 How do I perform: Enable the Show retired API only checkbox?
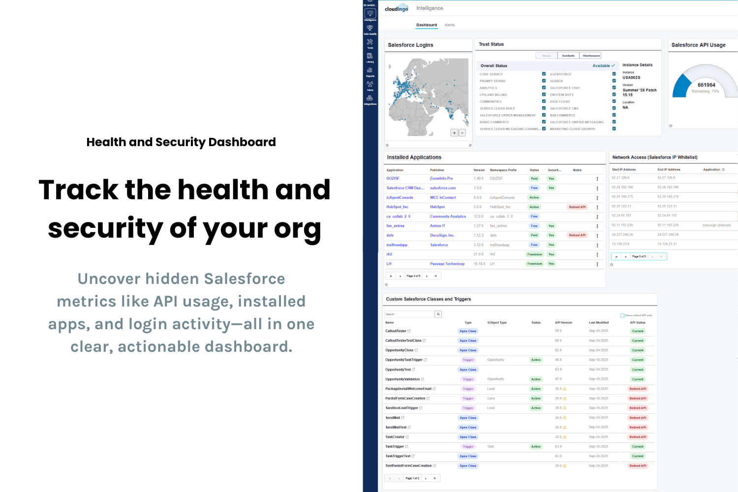622,315
